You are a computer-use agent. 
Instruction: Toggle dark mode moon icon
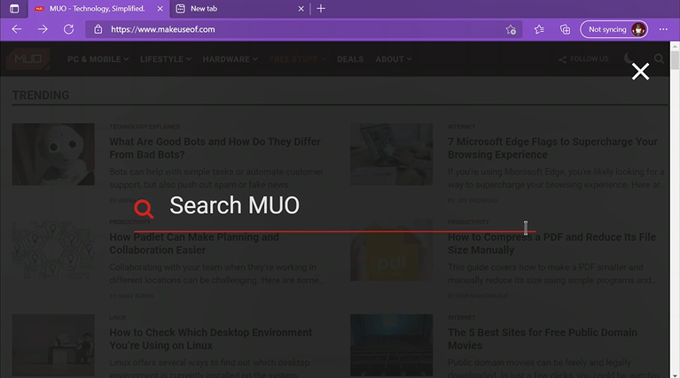pyautogui.click(x=629, y=58)
